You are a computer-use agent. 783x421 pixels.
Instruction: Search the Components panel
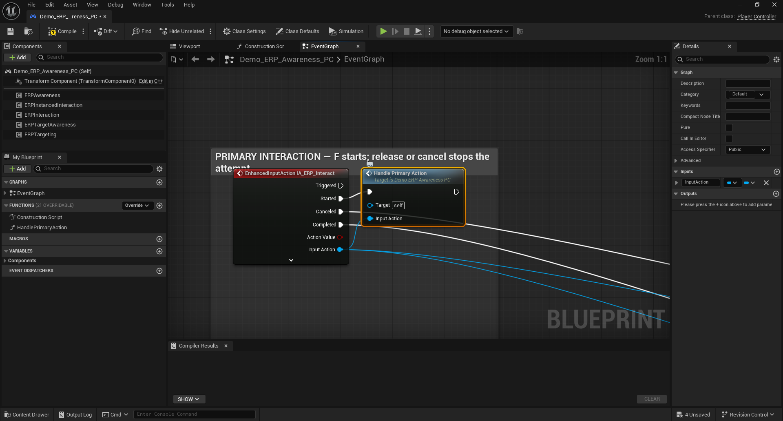coord(100,58)
